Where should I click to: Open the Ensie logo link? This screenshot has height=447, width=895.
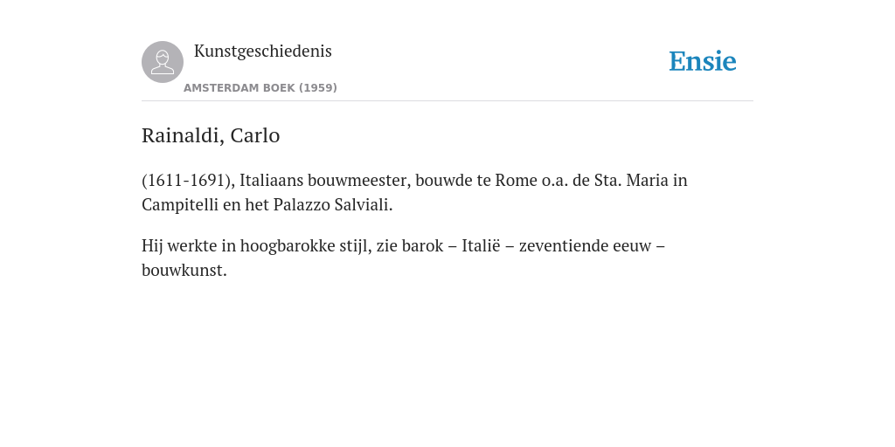pos(703,62)
